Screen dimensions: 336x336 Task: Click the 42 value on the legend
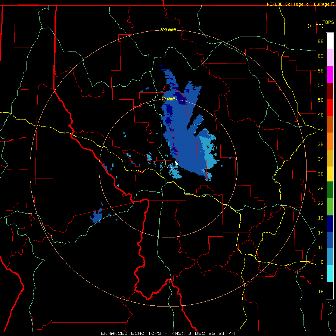[321, 130]
